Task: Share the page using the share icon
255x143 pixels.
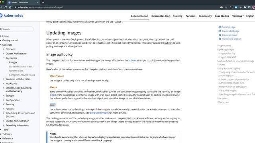Action: [x=226, y=7]
